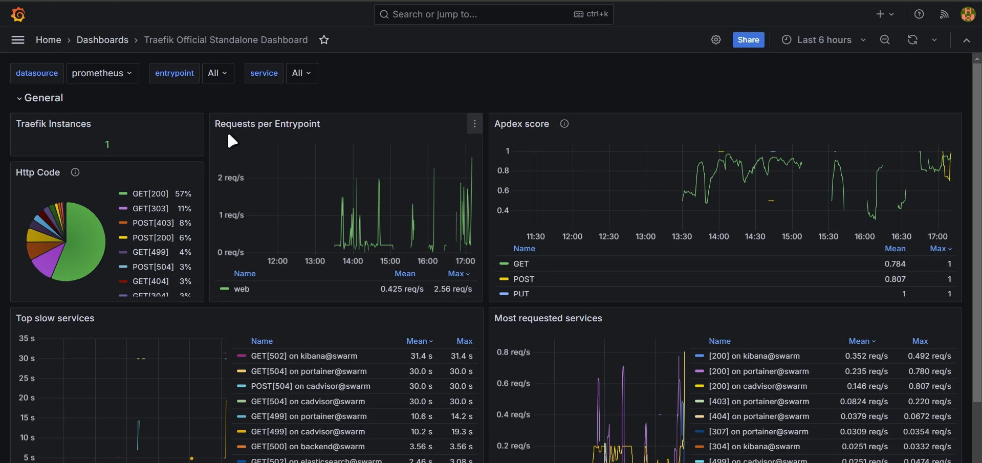Click the page vertical scrollbar
Image resolution: width=982 pixels, height=463 pixels.
click(x=977, y=233)
